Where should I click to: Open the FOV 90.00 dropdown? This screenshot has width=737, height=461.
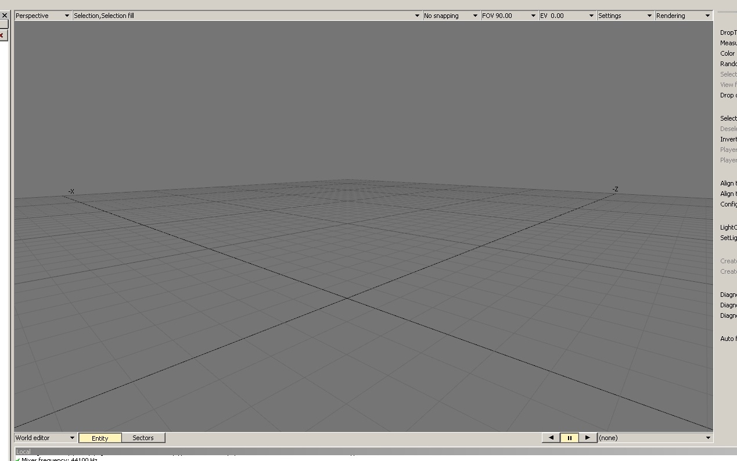(x=509, y=16)
